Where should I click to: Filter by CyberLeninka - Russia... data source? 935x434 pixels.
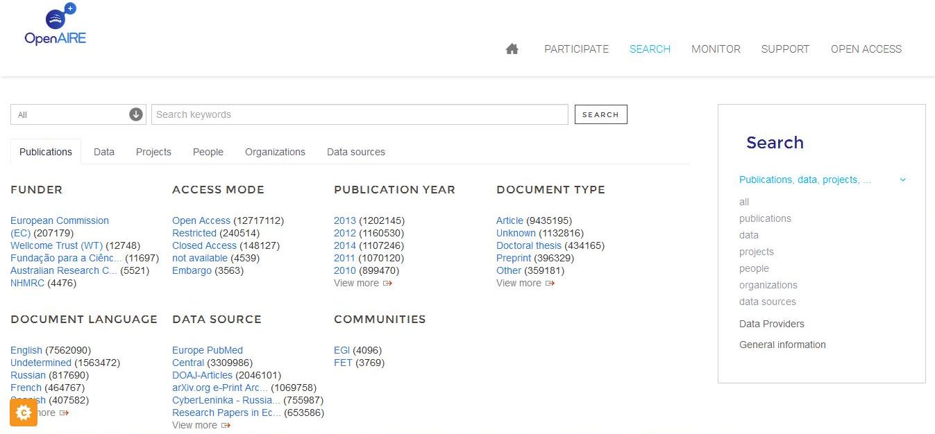(x=226, y=400)
